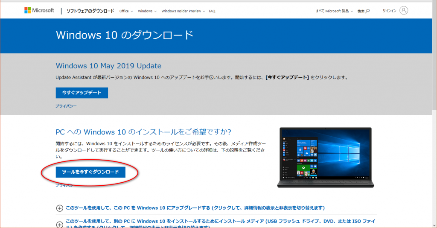Go to the FAQ menu item
Viewport: 437px width, 228px height.
tap(212, 11)
